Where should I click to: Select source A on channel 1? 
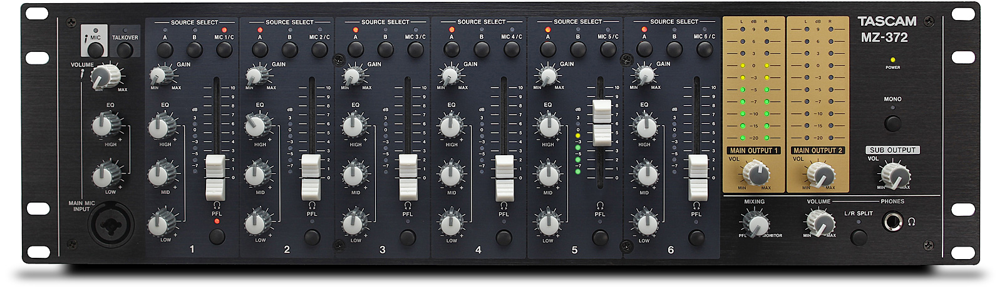(165, 50)
